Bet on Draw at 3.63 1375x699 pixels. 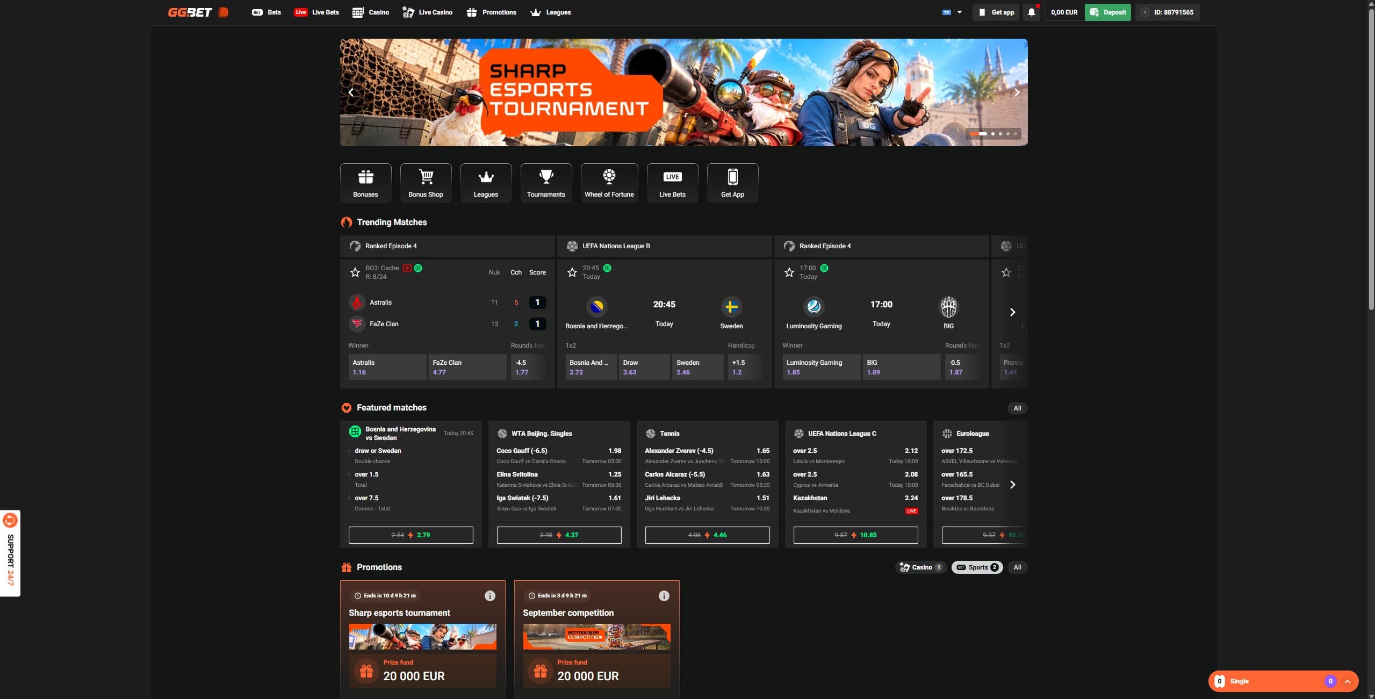point(644,367)
